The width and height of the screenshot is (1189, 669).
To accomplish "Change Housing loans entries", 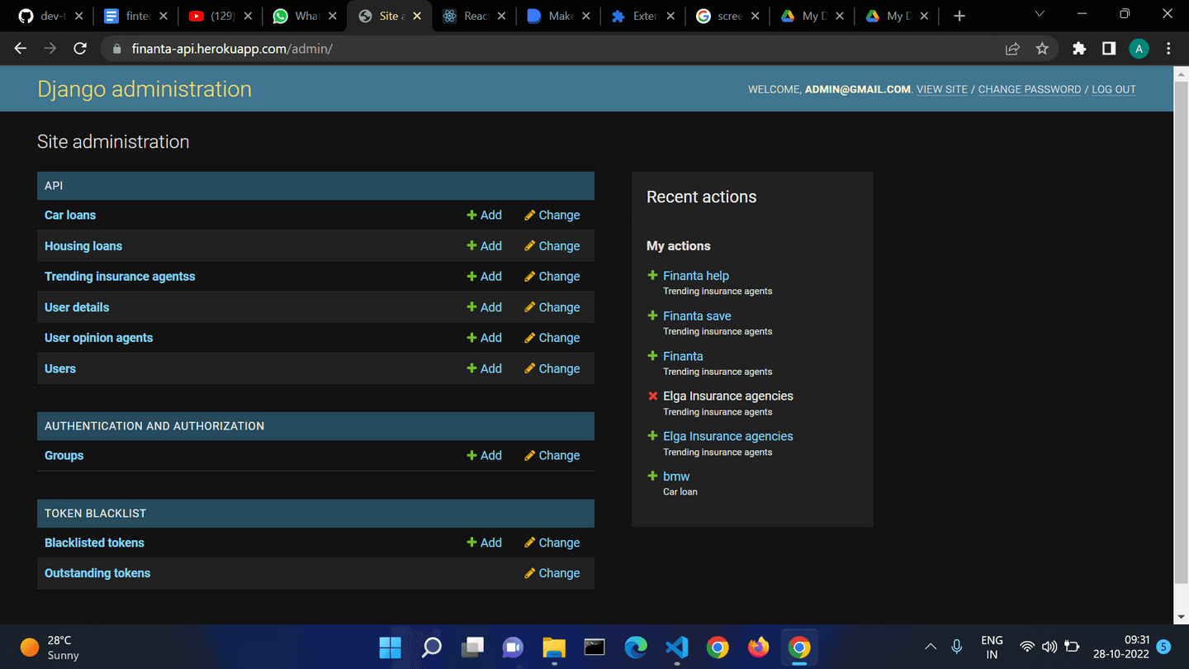I will 552,246.
